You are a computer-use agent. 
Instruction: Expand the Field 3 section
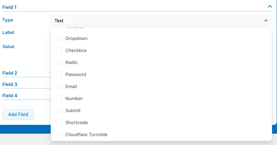[x=10, y=85]
